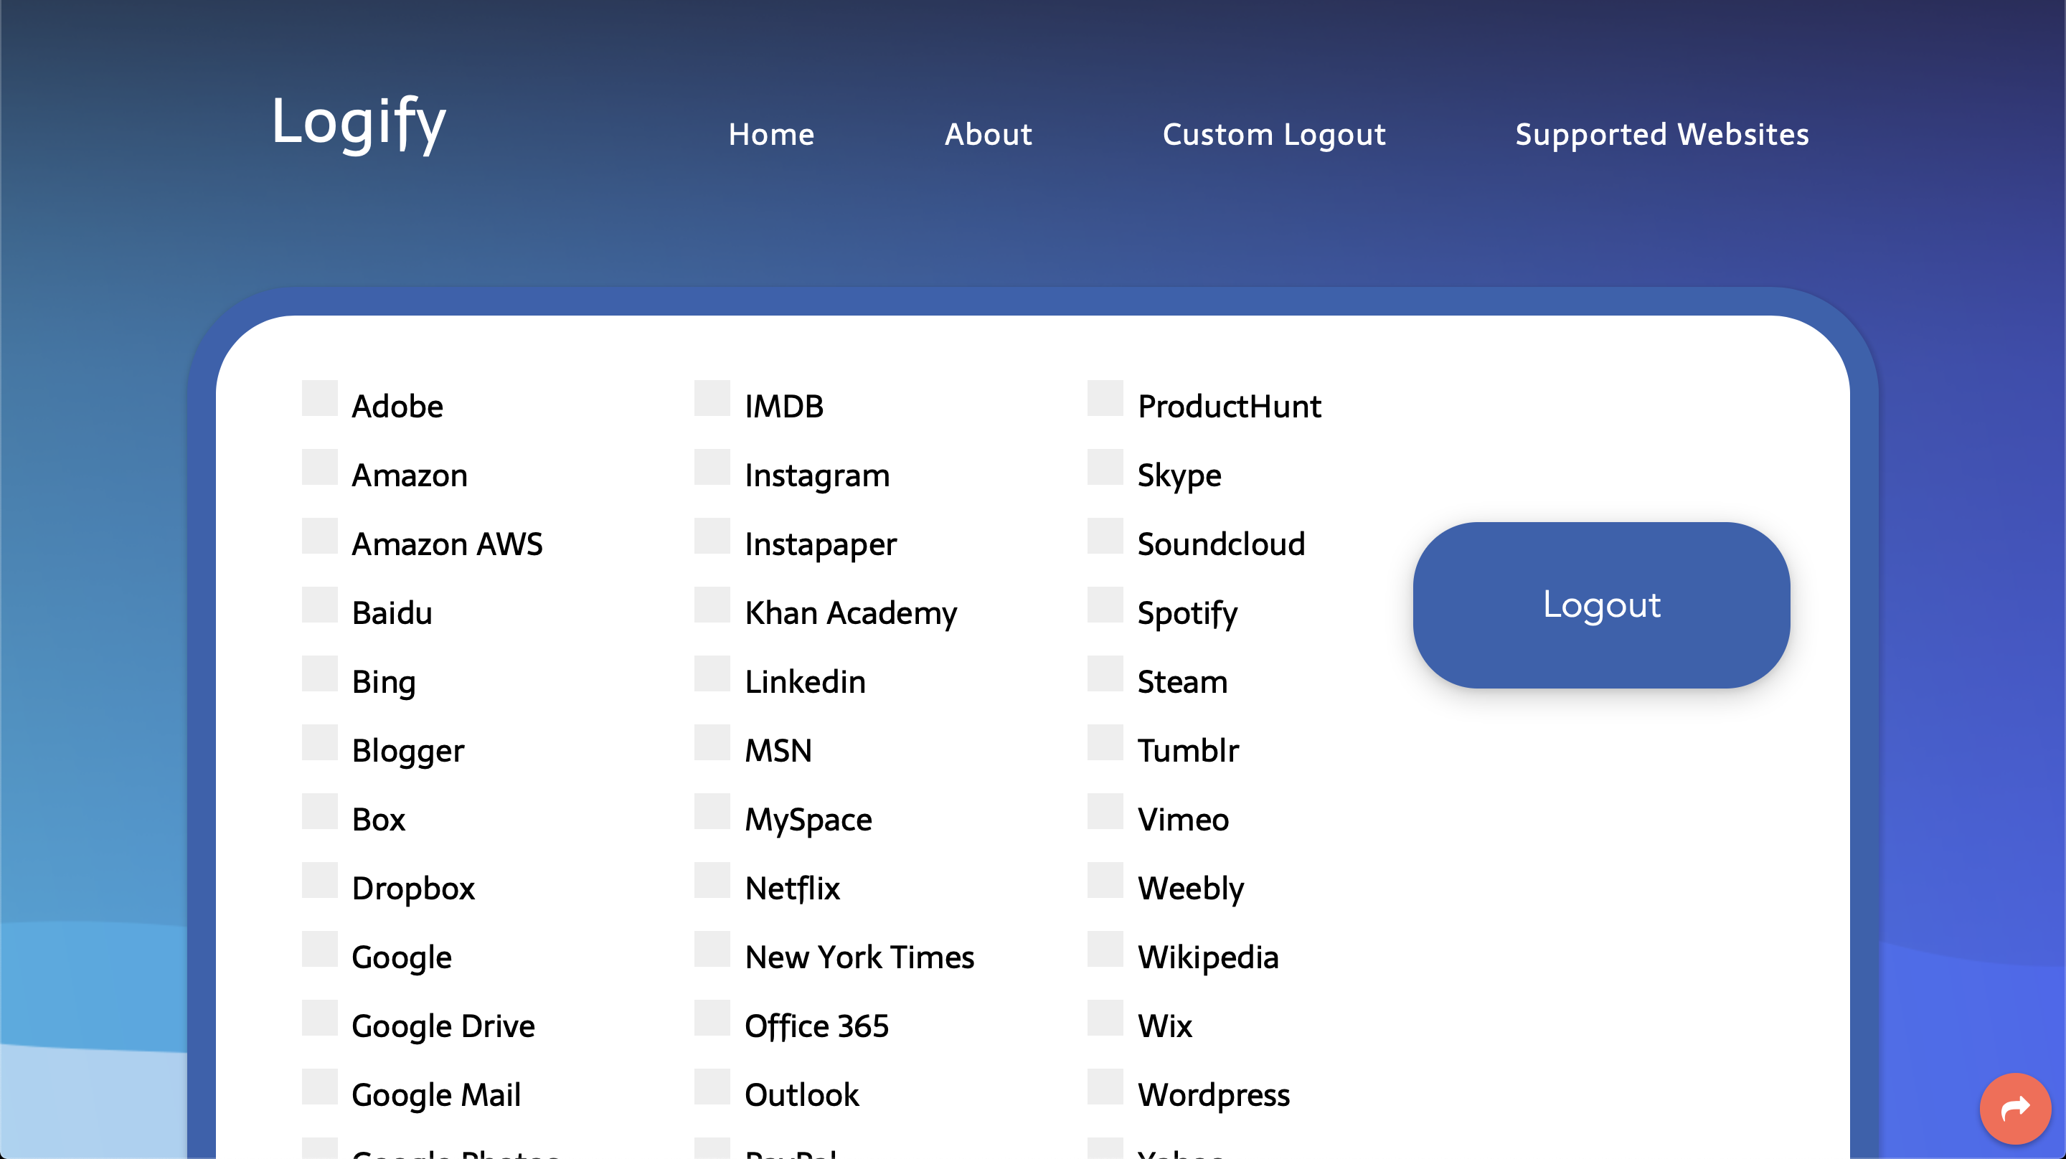Click the blue Logout button
2066x1159 pixels.
[x=1601, y=605]
